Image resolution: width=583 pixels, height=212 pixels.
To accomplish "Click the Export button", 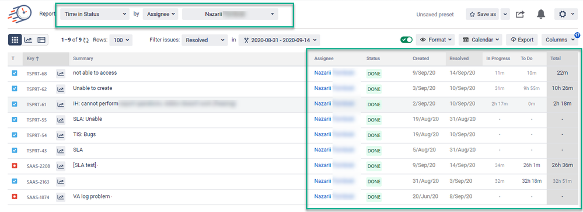I will (x=522, y=40).
